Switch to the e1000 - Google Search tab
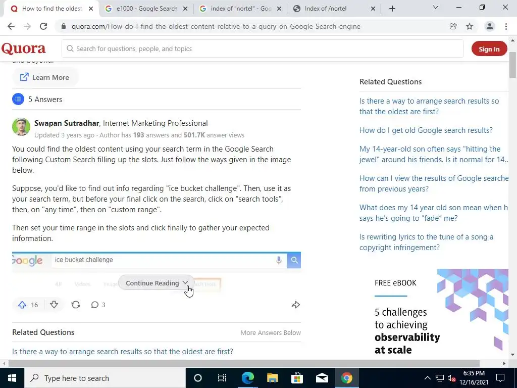The image size is (517, 388). point(147,9)
